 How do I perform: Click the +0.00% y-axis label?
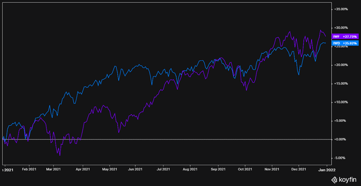pyautogui.click(x=341, y=139)
